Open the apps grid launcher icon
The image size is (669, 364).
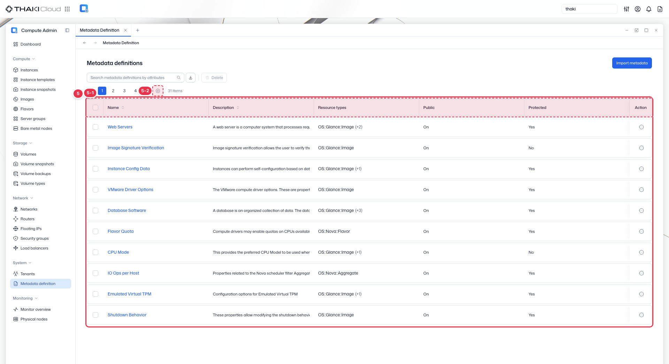point(67,9)
